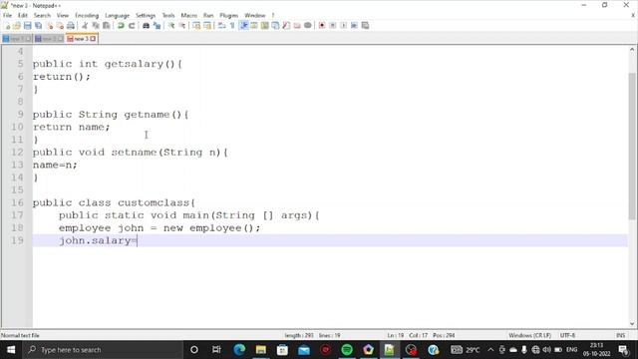Click the Zoom In toolbar icon
The height and width of the screenshot is (359, 638).
pyautogui.click(x=170, y=26)
